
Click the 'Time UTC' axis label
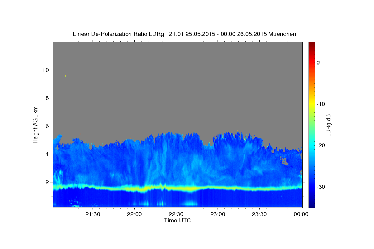click(x=177, y=220)
